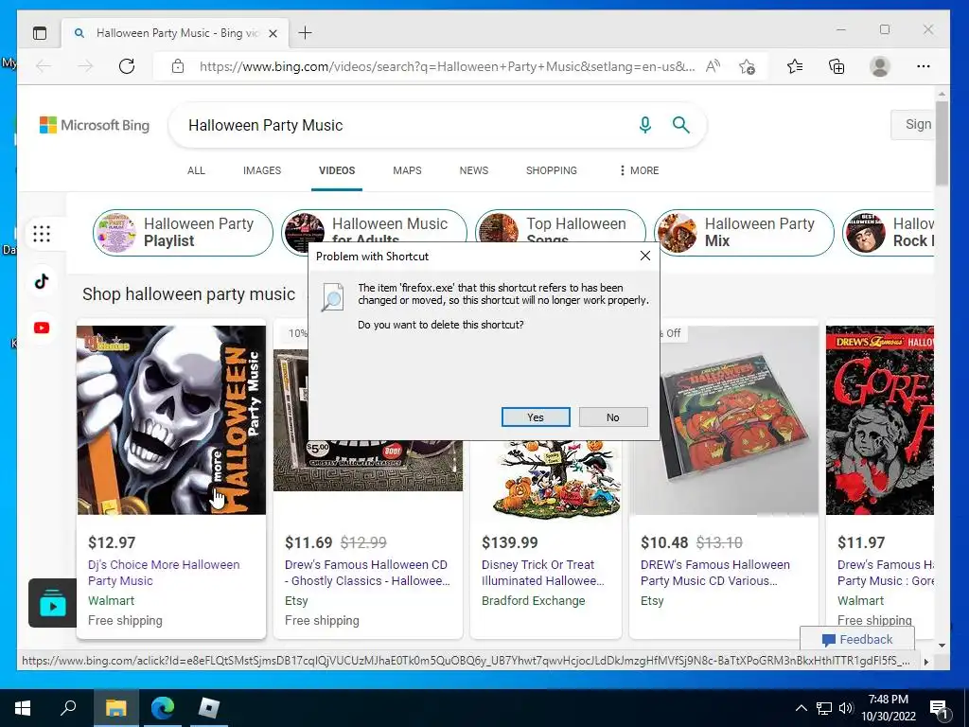Click the scroll-down arrow of page scrollbar
This screenshot has width=969, height=727.
942,646
